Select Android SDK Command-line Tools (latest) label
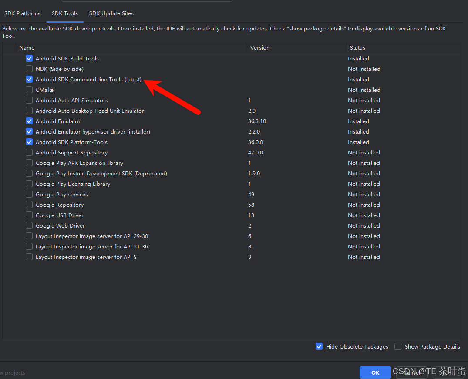The width and height of the screenshot is (468, 379). (89, 79)
